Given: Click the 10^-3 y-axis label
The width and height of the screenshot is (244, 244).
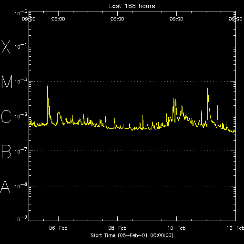Looking at the screenshot, I should click(21, 13).
